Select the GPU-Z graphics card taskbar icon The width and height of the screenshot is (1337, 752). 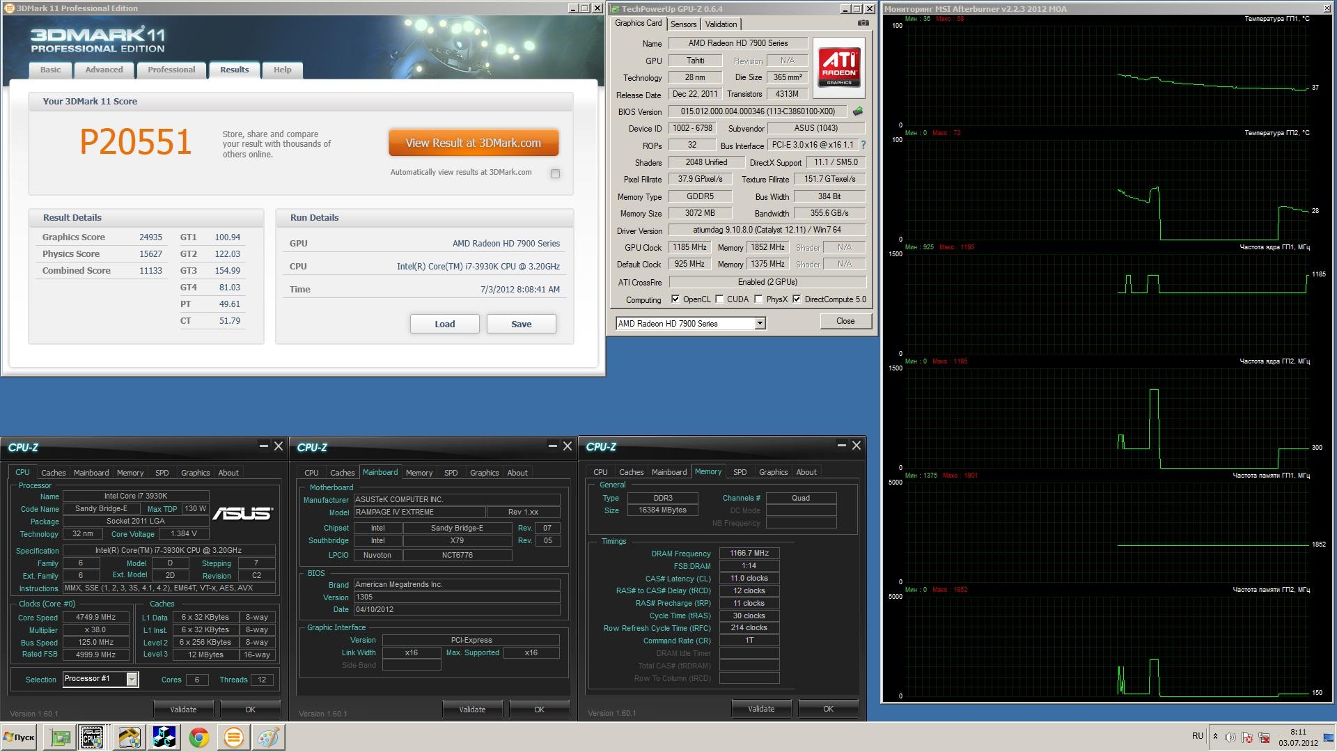60,737
